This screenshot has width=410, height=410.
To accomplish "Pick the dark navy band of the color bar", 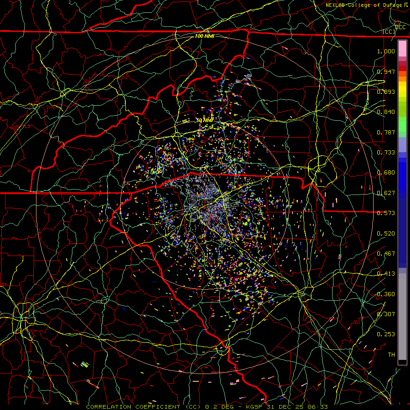I will coord(402,233).
